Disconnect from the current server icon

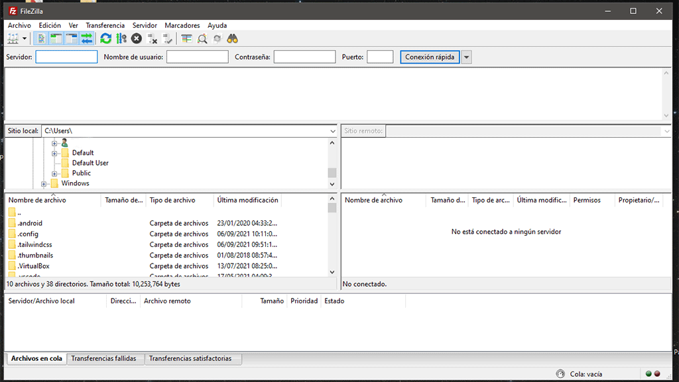point(152,39)
